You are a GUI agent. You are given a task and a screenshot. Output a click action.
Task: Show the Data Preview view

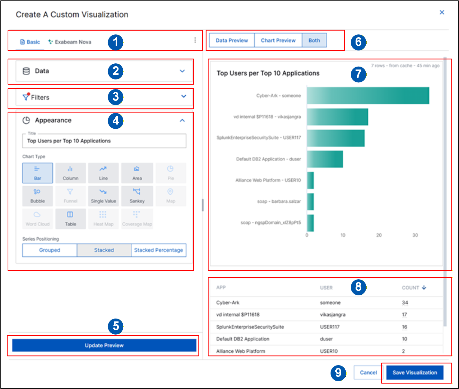point(232,41)
